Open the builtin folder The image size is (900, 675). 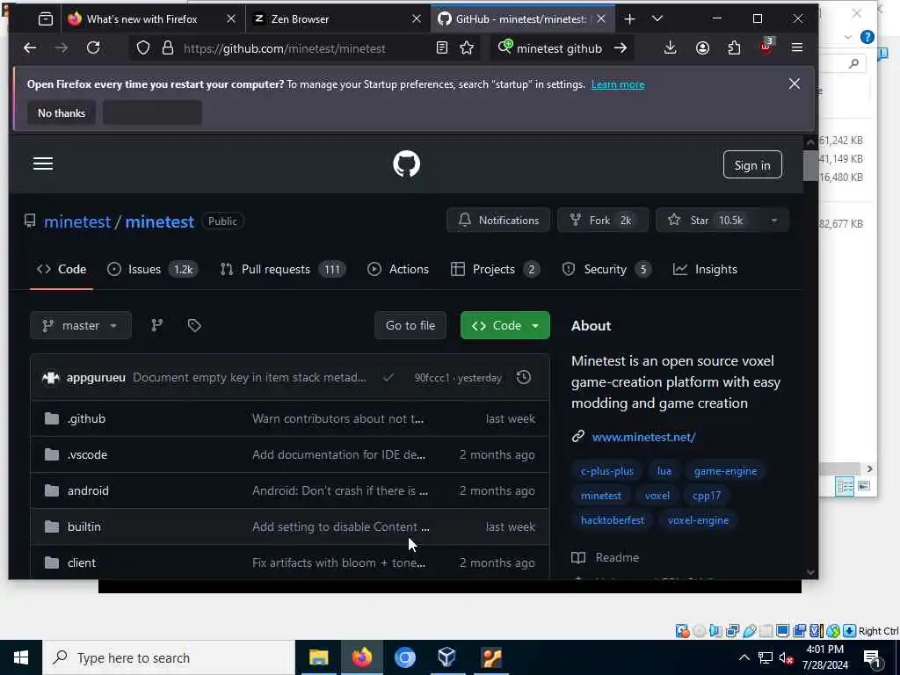(x=83, y=527)
